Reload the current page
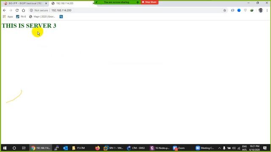Viewport: 271px width, 152px height. 17,10
